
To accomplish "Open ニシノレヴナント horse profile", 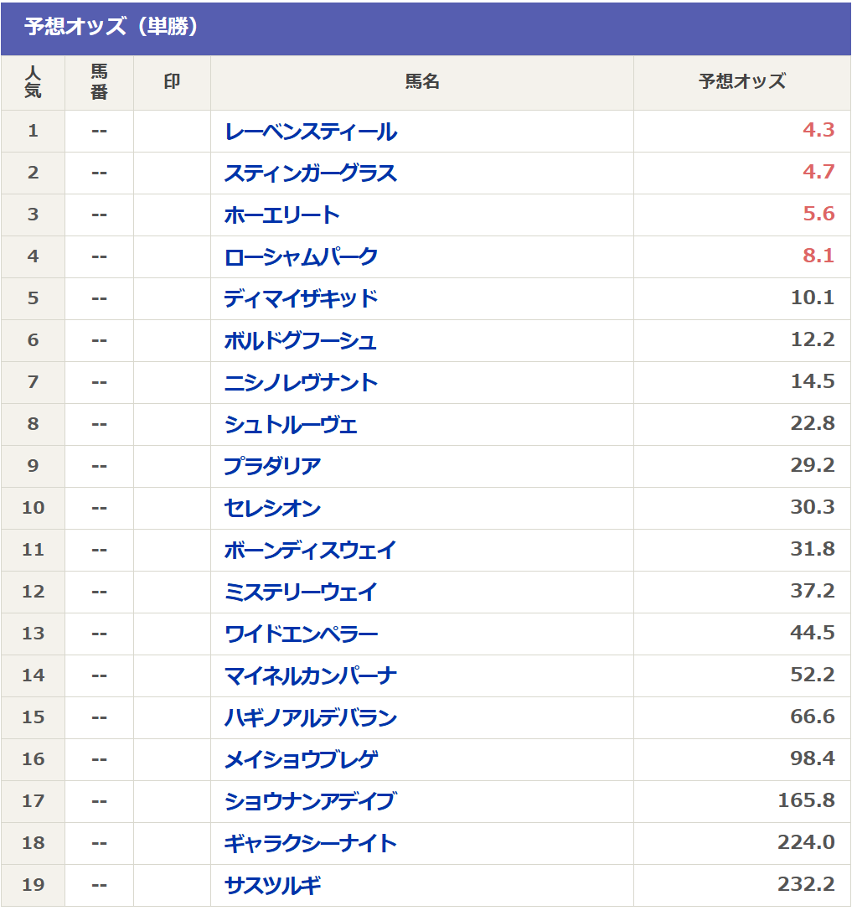I will tap(301, 383).
